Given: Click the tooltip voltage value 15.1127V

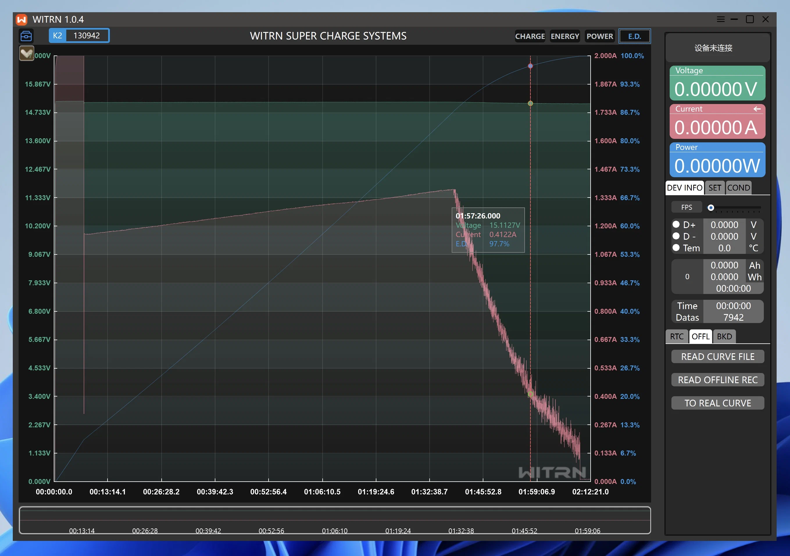Looking at the screenshot, I should click(505, 225).
